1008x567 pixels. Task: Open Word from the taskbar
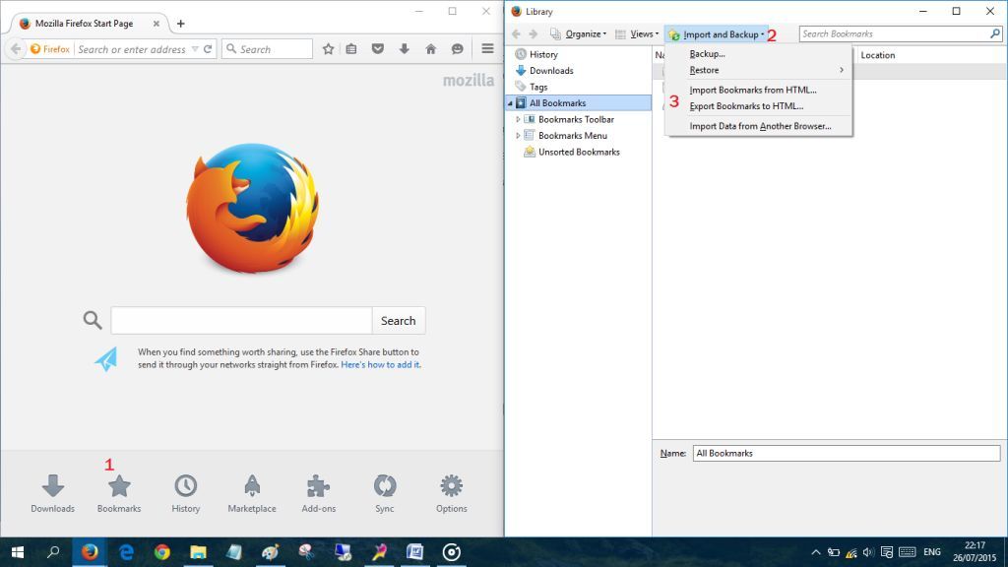(x=414, y=552)
